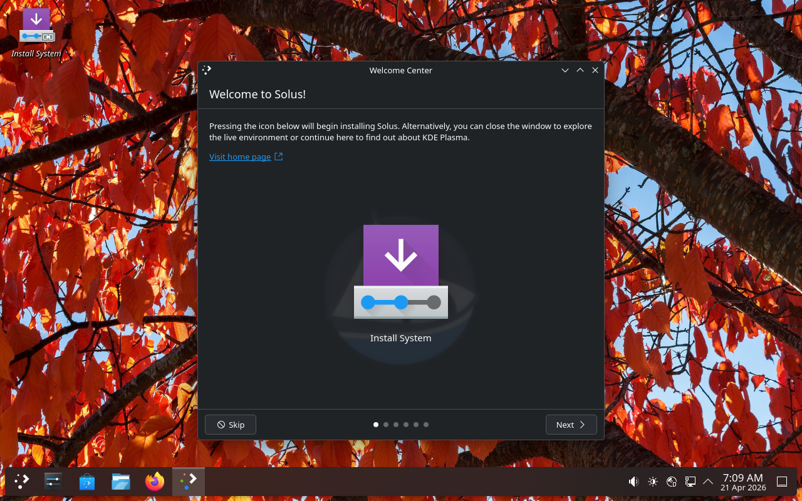Open the Application Launcher in the taskbar
Image resolution: width=802 pixels, height=501 pixels.
tap(22, 481)
